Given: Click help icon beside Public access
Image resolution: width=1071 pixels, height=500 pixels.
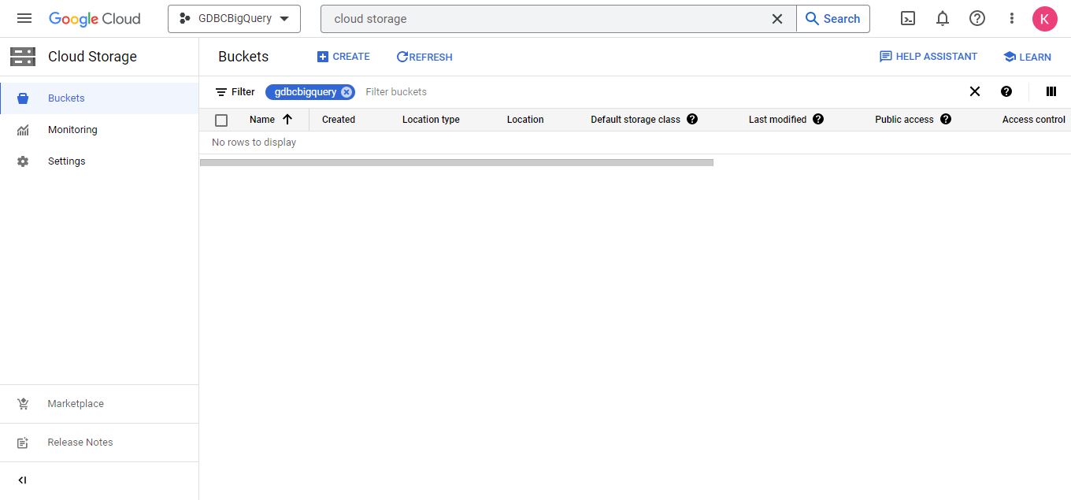Looking at the screenshot, I should tap(946, 119).
